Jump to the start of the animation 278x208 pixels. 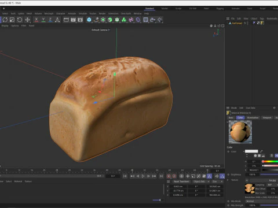pos(125,176)
